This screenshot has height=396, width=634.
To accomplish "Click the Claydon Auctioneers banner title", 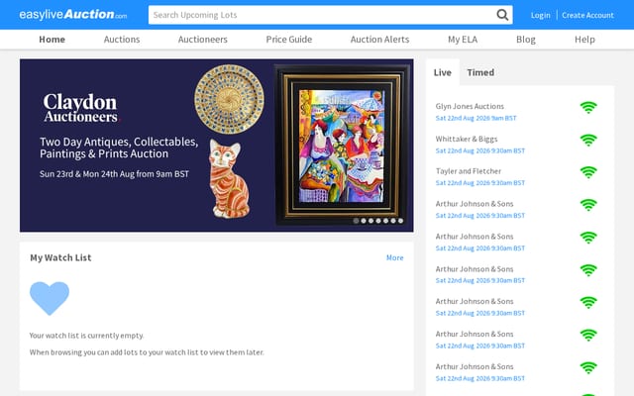I will coord(80,108).
